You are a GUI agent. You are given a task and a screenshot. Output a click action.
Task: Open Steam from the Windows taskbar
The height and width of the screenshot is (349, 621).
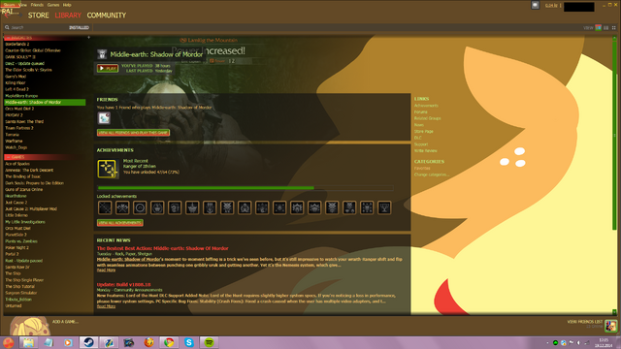88,342
